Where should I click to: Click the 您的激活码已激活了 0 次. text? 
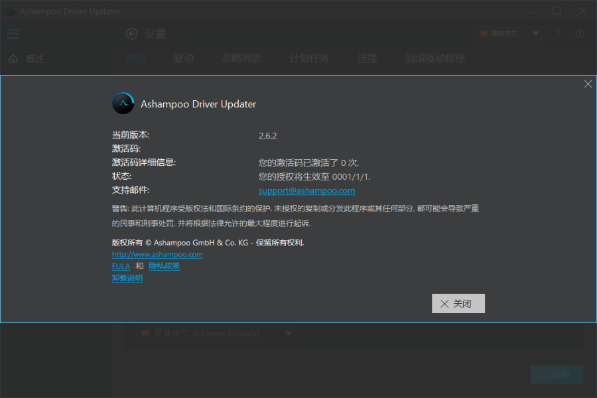pyautogui.click(x=308, y=163)
